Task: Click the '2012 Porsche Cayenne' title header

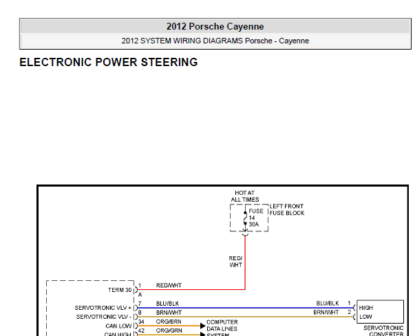Action: click(x=215, y=26)
